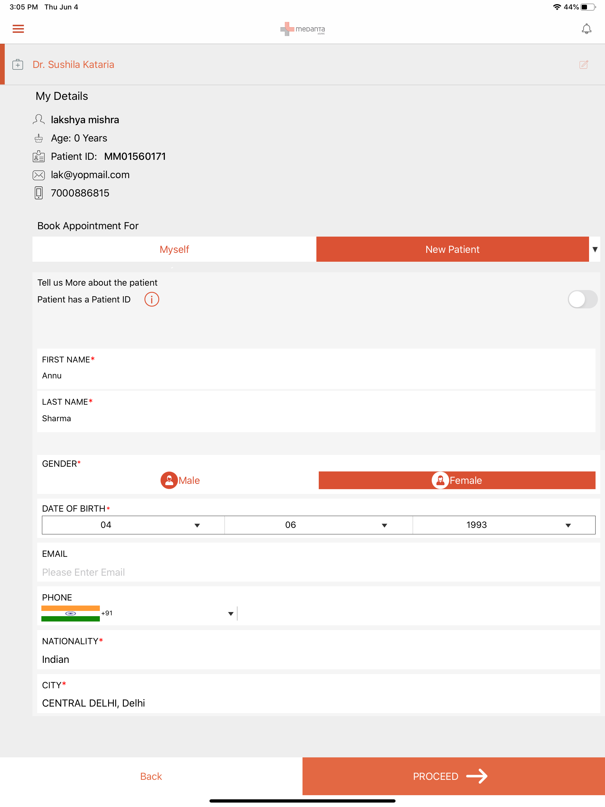This screenshot has height=807, width=605.
Task: Tap the patient ID card icon
Action: tap(39, 157)
